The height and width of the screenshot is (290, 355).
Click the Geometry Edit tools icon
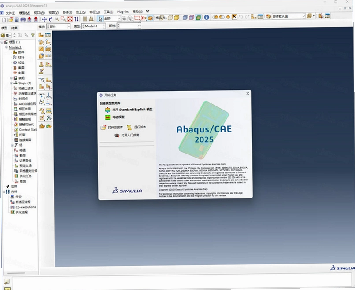click(49, 117)
